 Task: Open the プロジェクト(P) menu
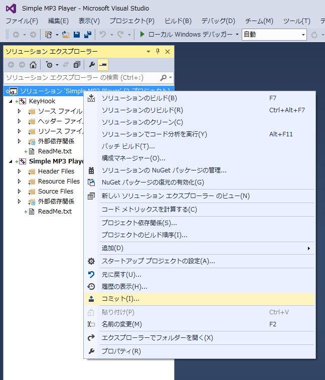click(x=132, y=21)
